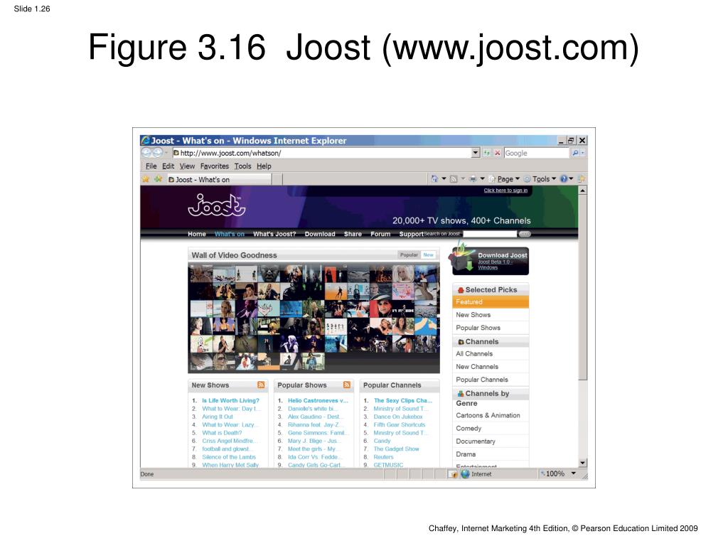Image resolution: width=728 pixels, height=546 pixels.
Task: Open All Channels in sidebar
Action: tap(474, 354)
